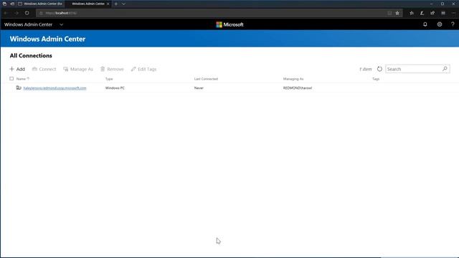459x258 pixels.
Task: Click the search magnifier icon
Action: [x=445, y=69]
